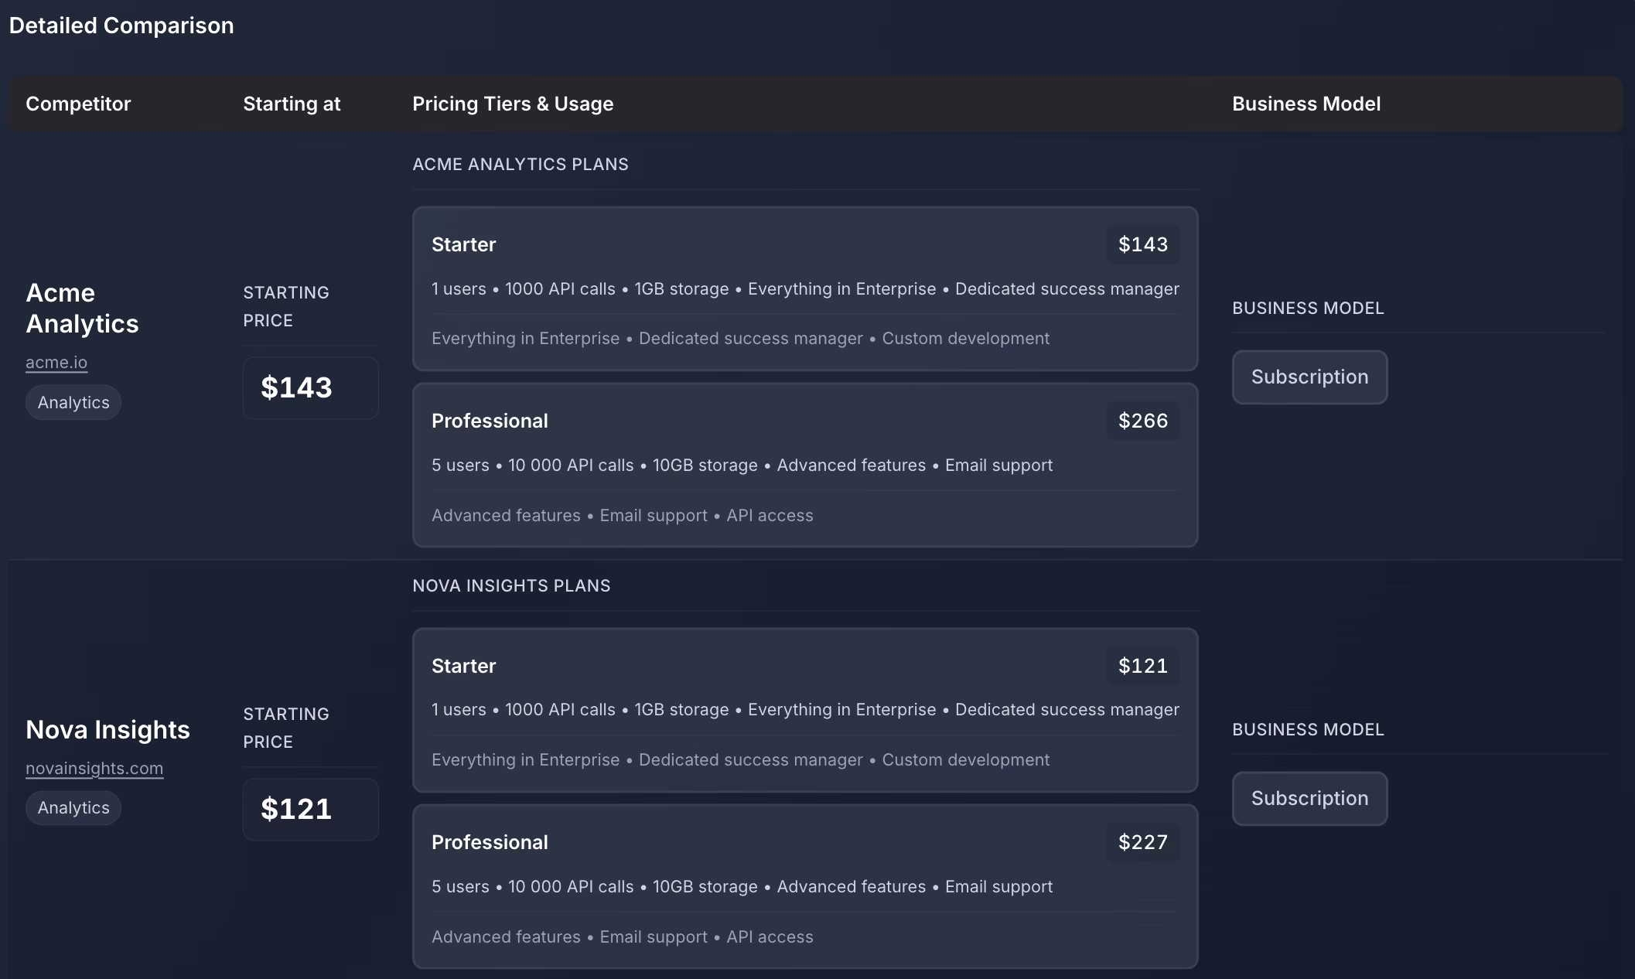1635x979 pixels.
Task: Click Nova Insights Subscription badge
Action: point(1309,798)
